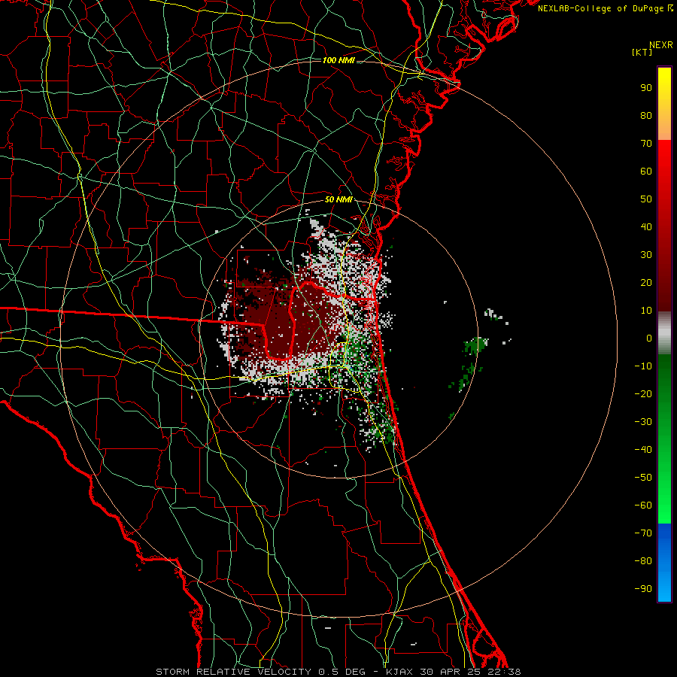Click the positive 60 value on the scale
677x677 pixels.
646,172
